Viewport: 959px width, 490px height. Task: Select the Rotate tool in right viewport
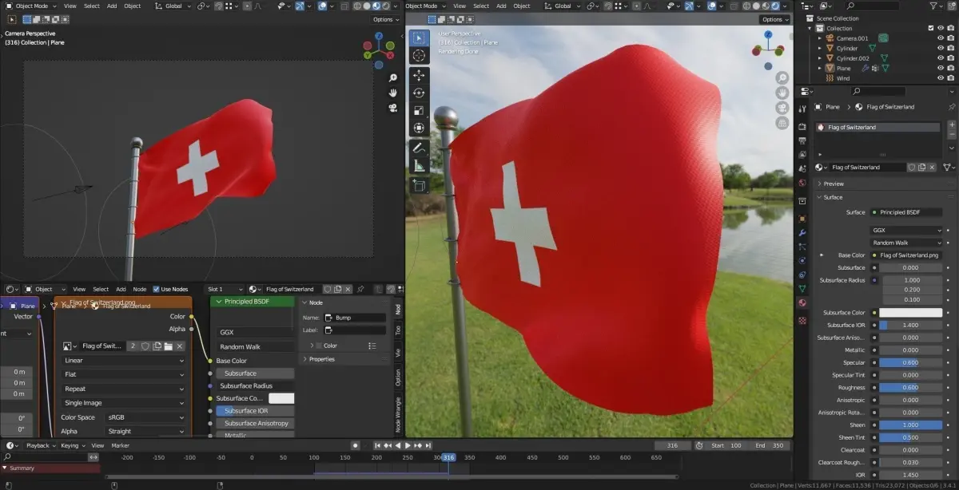point(419,93)
